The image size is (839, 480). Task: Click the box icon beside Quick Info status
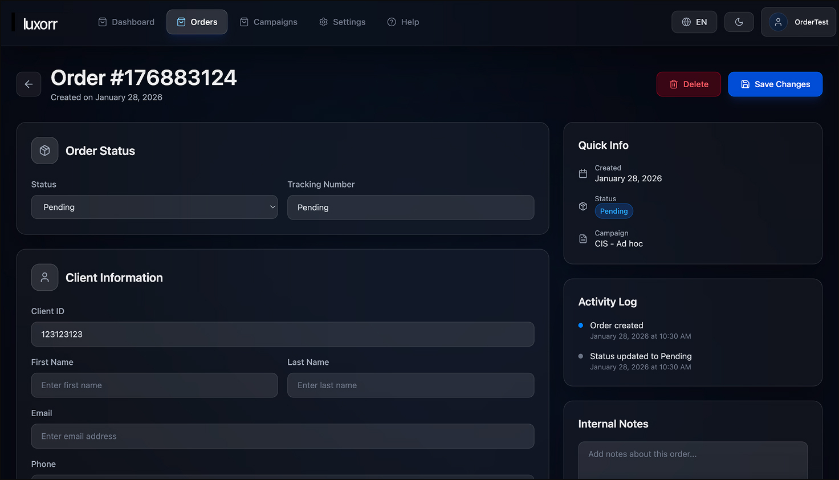point(583,206)
